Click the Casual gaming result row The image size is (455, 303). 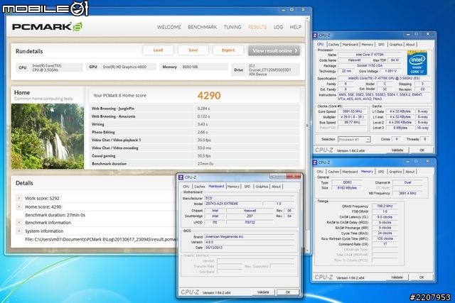tap(194, 155)
